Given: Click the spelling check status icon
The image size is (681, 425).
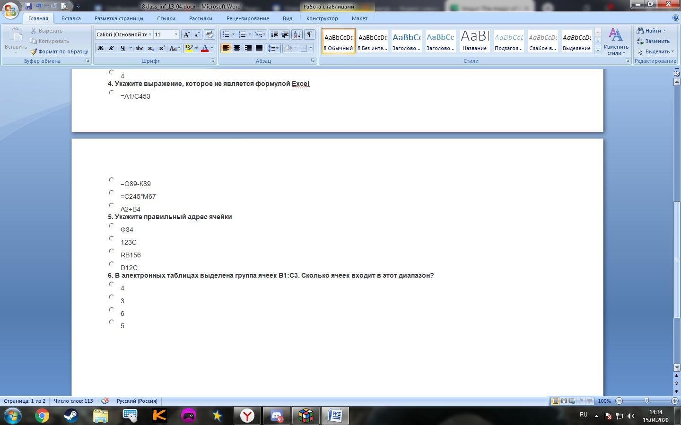Looking at the screenshot, I should 105,401.
